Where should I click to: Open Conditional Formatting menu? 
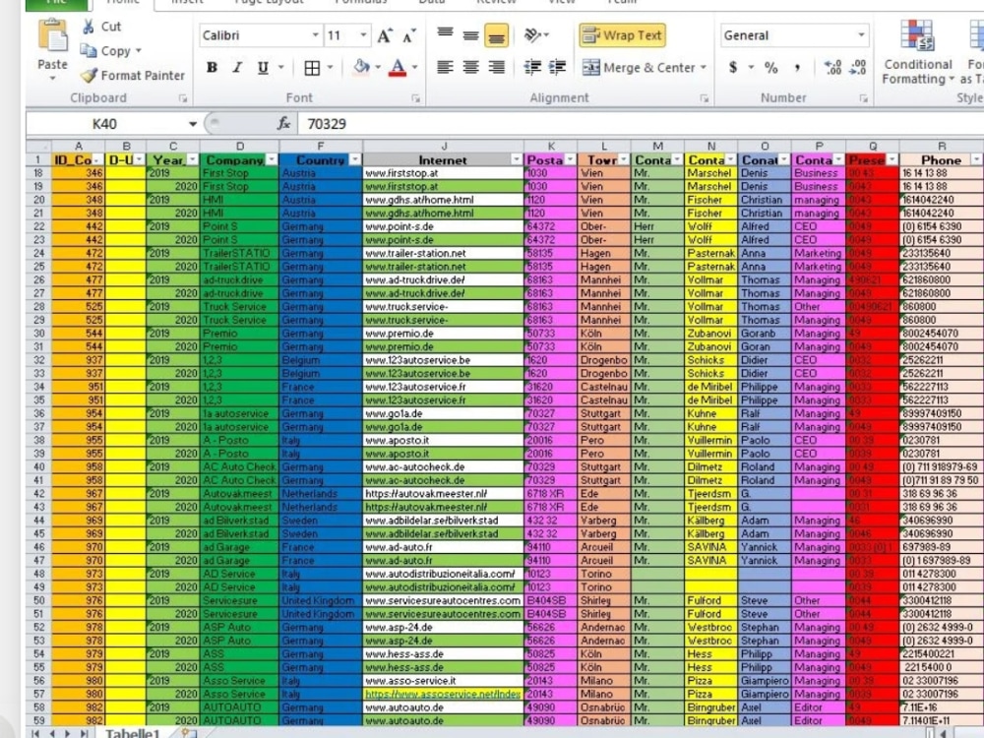pyautogui.click(x=917, y=53)
